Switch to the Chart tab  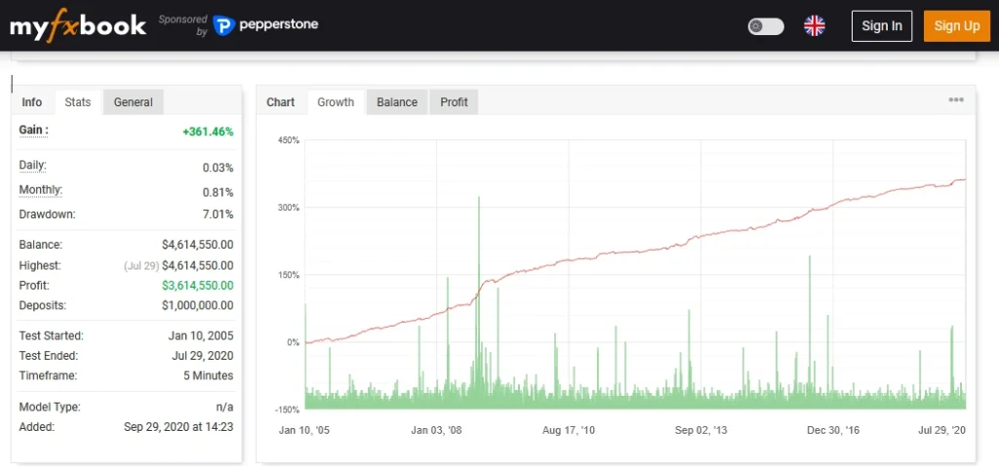pyautogui.click(x=280, y=102)
